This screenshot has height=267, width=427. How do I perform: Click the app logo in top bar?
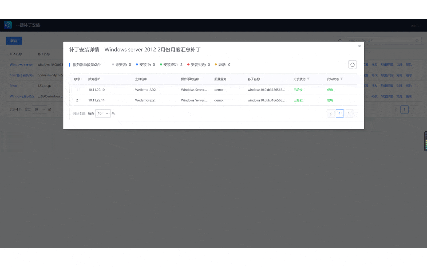(x=8, y=25)
